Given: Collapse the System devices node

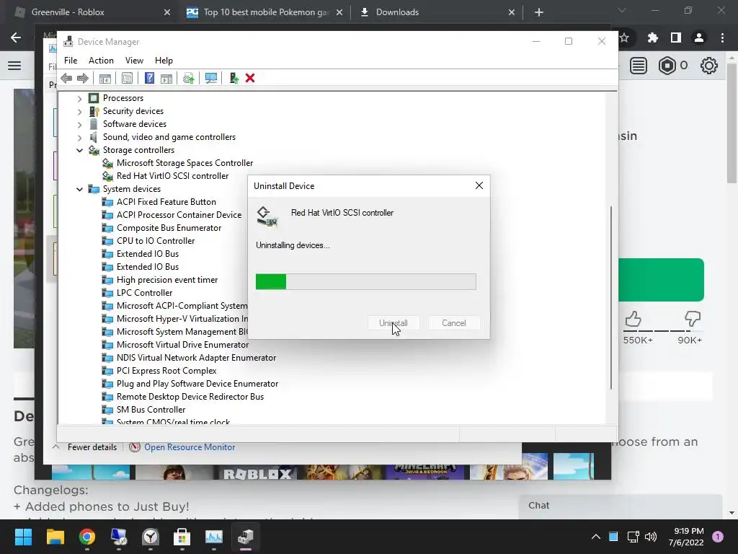Looking at the screenshot, I should pyautogui.click(x=79, y=190).
